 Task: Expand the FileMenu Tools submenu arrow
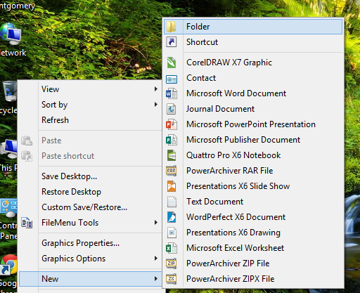click(156, 223)
